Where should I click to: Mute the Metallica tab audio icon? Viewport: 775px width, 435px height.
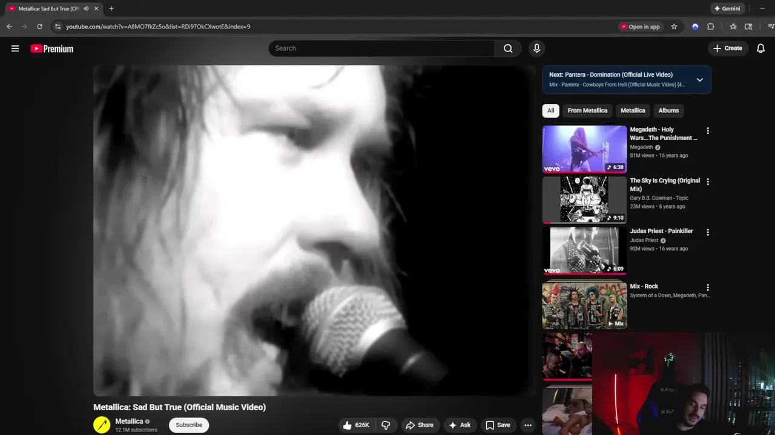coord(86,8)
